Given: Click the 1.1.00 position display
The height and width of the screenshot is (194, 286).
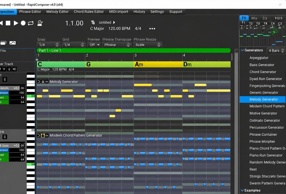Looking at the screenshot, I should click(74, 23).
